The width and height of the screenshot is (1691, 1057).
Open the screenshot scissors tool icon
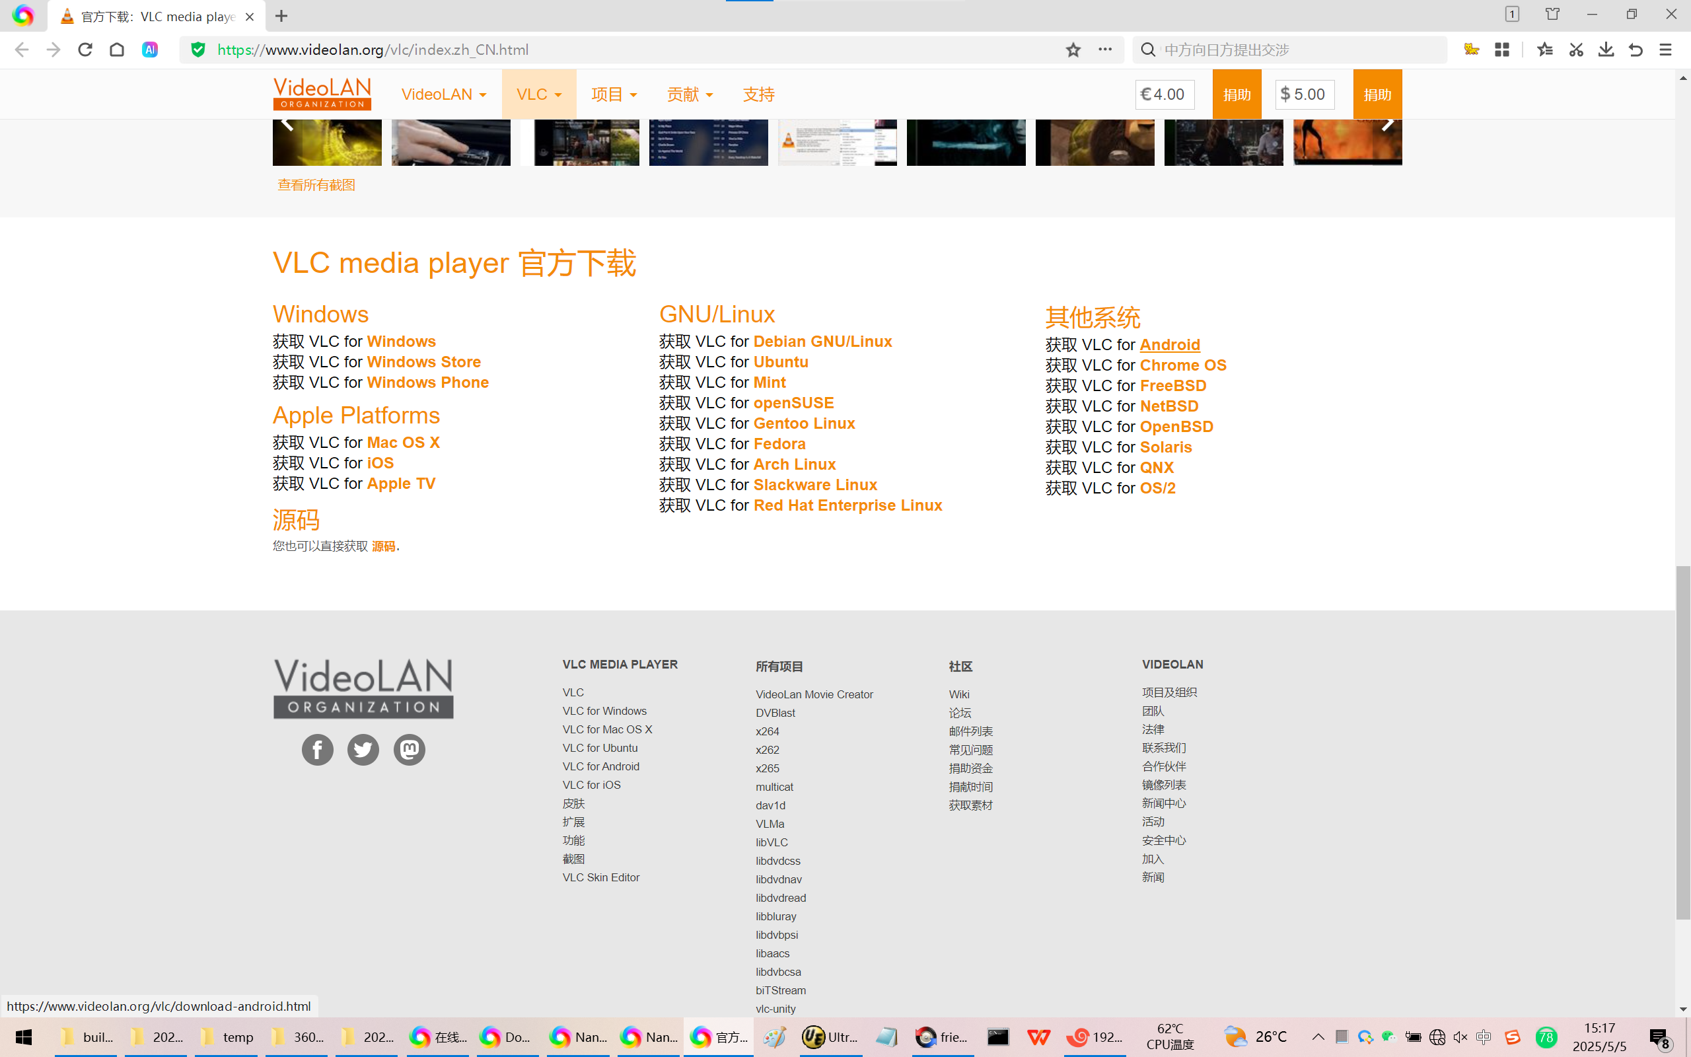(x=1575, y=50)
